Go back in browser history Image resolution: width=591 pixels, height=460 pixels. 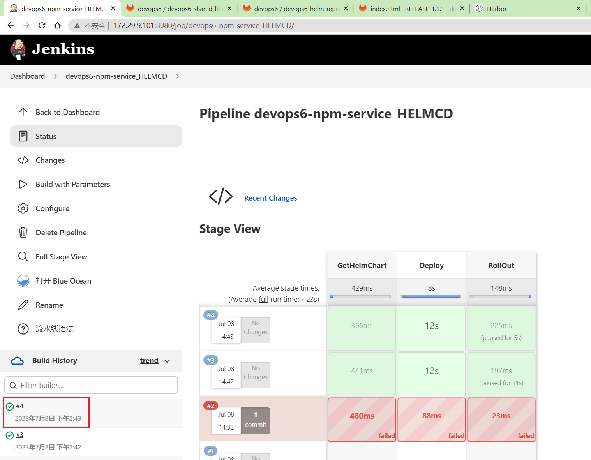pos(11,25)
